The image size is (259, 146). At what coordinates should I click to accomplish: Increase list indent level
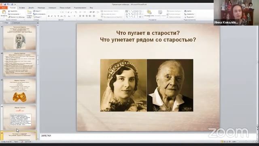coord(93,12)
